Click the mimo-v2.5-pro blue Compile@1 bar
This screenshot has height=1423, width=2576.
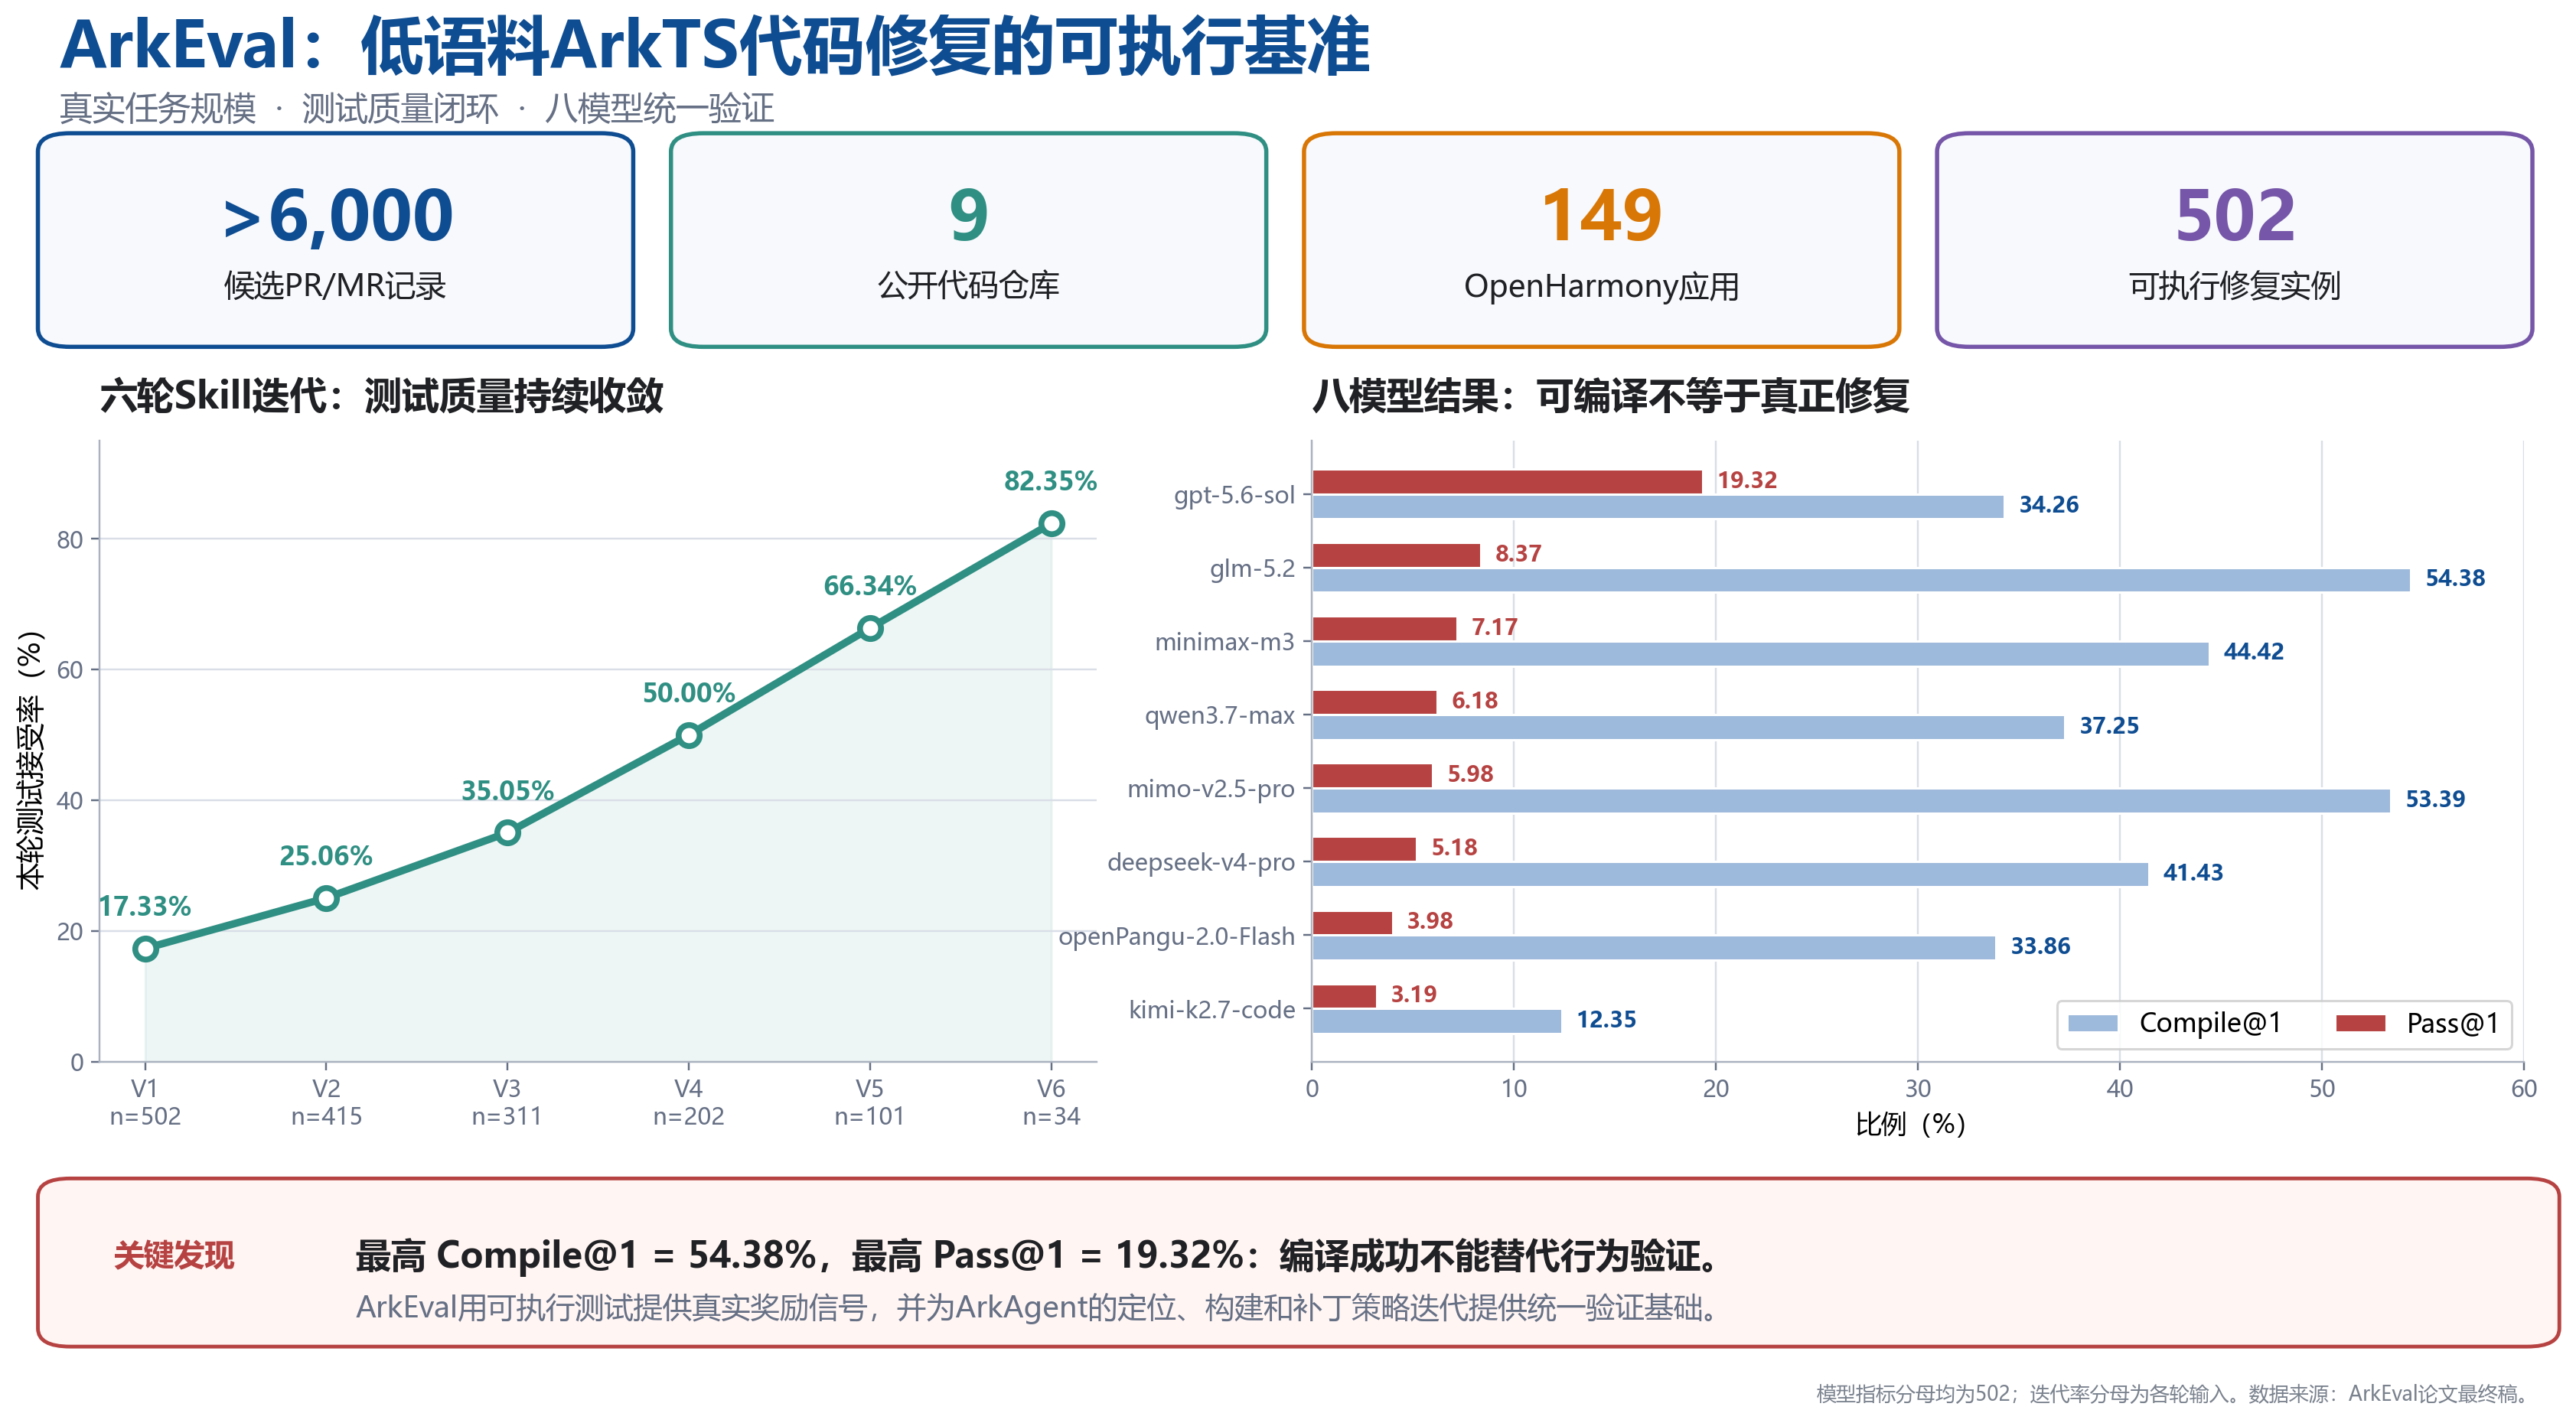click(1851, 801)
